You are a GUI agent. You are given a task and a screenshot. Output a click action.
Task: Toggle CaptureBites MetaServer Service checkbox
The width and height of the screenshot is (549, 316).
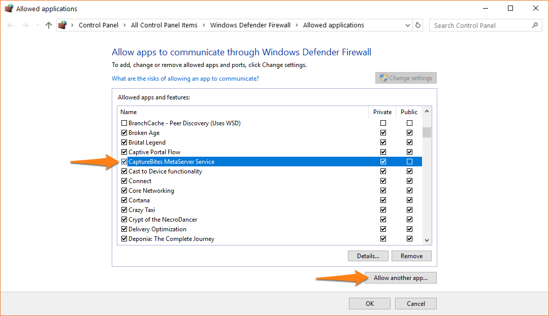tap(124, 161)
